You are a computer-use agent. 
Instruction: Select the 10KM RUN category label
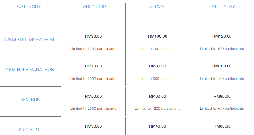[29, 100]
